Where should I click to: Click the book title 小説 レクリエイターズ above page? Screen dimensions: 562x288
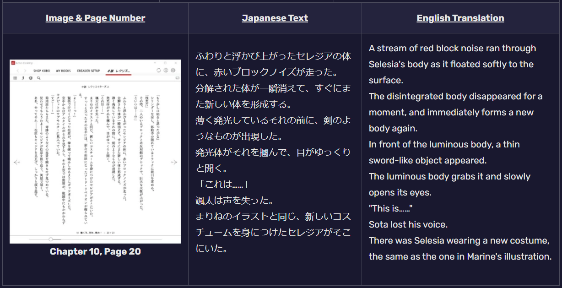(96, 86)
